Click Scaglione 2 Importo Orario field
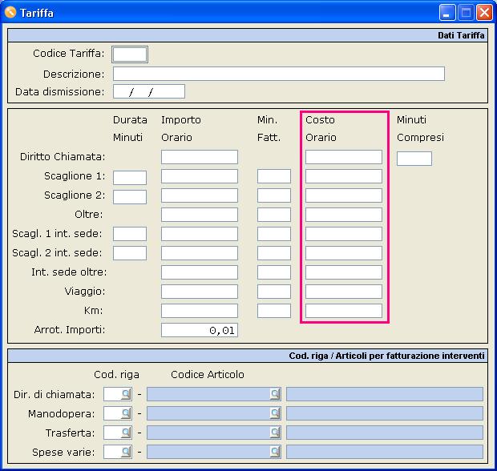 pos(200,195)
